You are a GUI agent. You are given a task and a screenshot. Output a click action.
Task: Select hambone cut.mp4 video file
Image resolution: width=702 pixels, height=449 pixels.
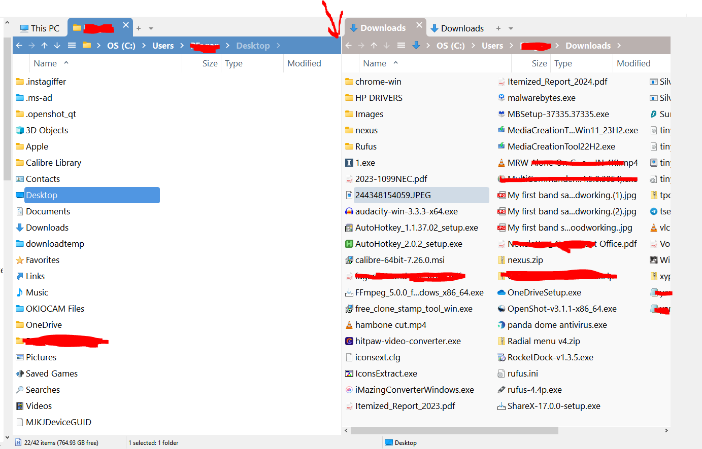[x=390, y=325]
